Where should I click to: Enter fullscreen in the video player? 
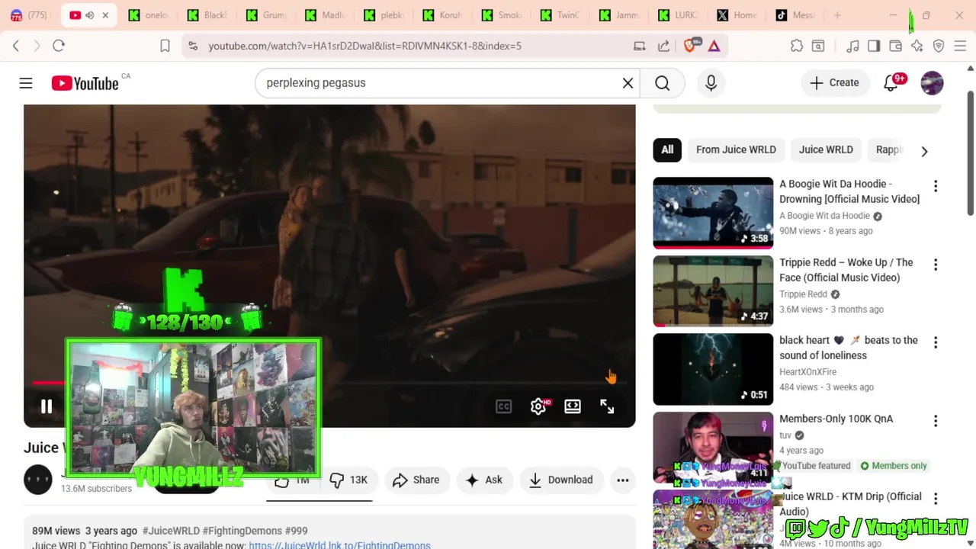pyautogui.click(x=607, y=406)
